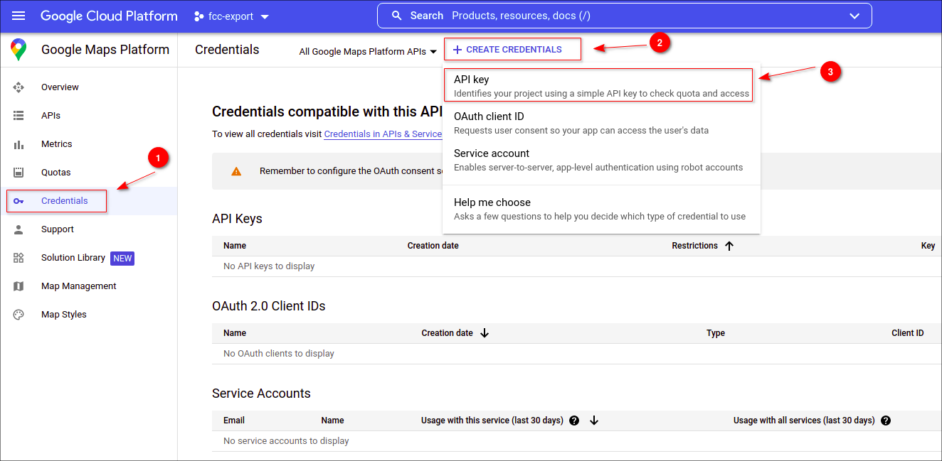Screen dimensions: 942x461
Task: Click the search magnifier icon
Action: pos(397,16)
